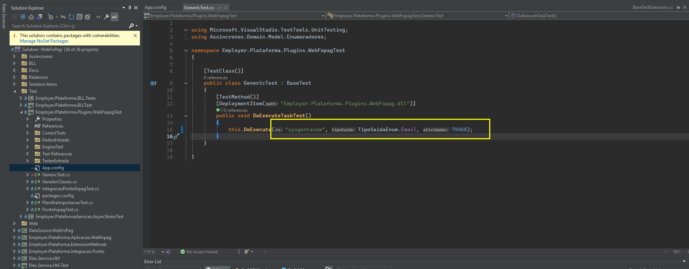
Task: Open the member dropdown DoExecuteTaskTest()
Action: point(599,16)
